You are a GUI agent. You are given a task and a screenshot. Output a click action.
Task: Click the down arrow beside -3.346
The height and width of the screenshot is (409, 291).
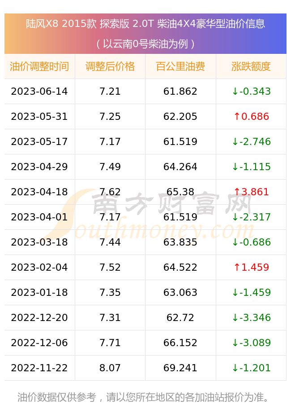(235, 317)
